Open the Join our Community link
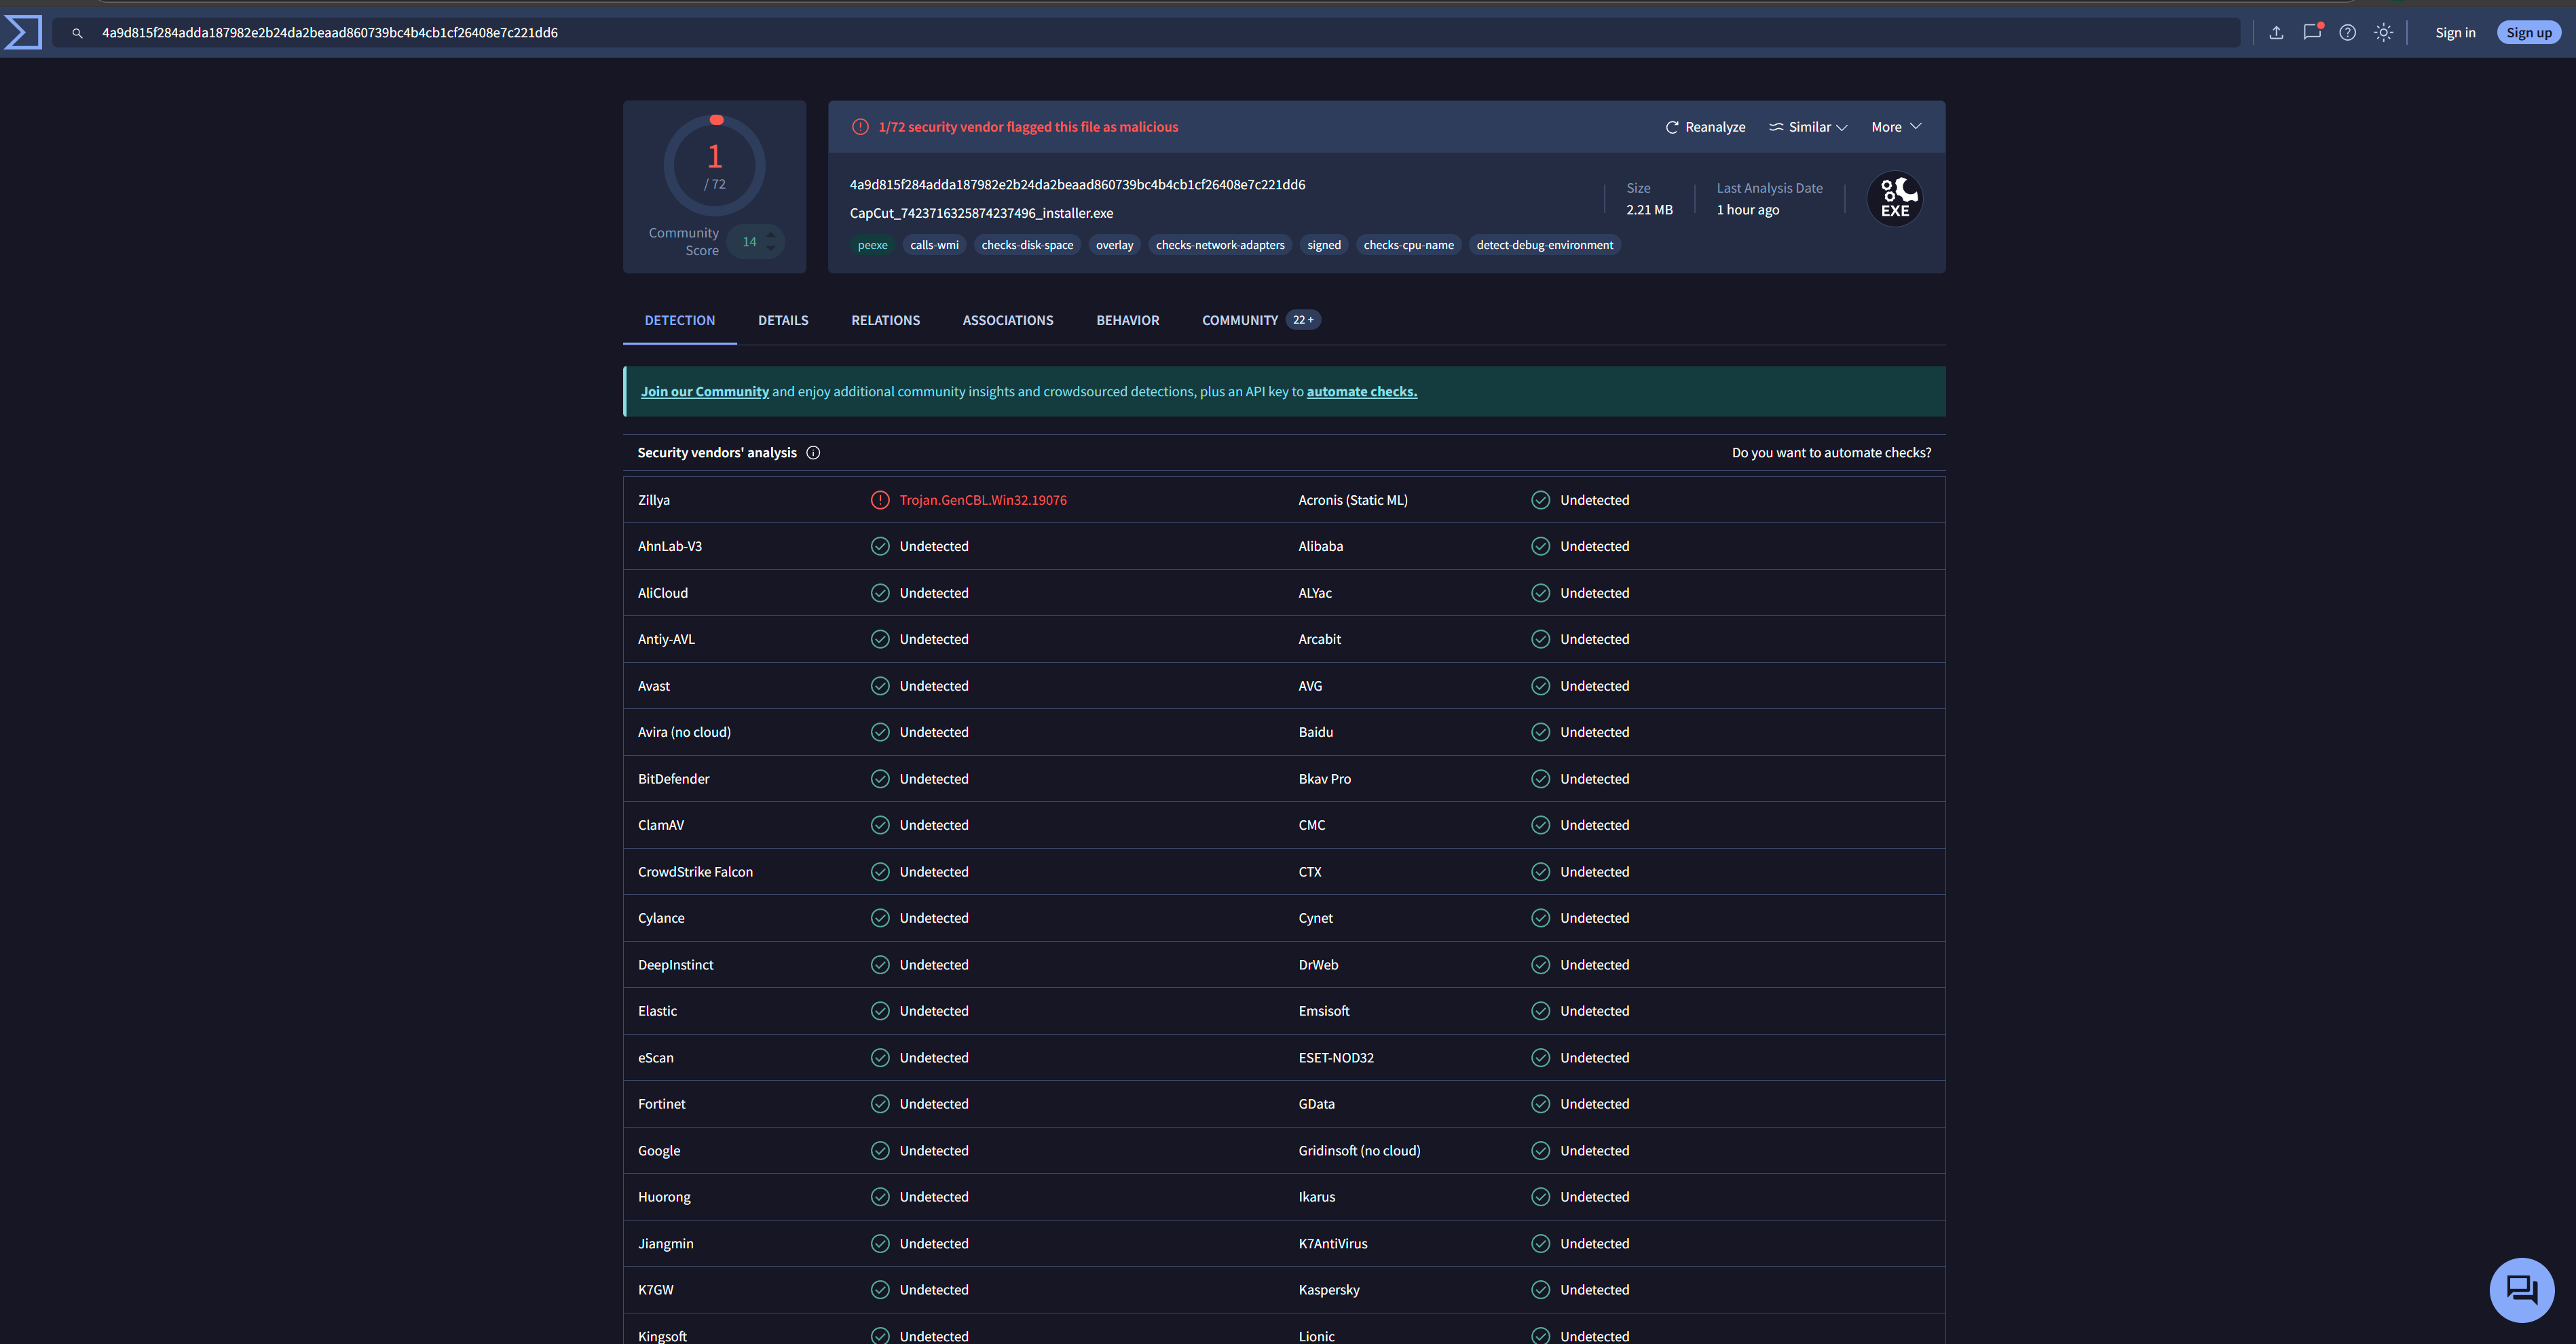The height and width of the screenshot is (1344, 2576). [705, 391]
